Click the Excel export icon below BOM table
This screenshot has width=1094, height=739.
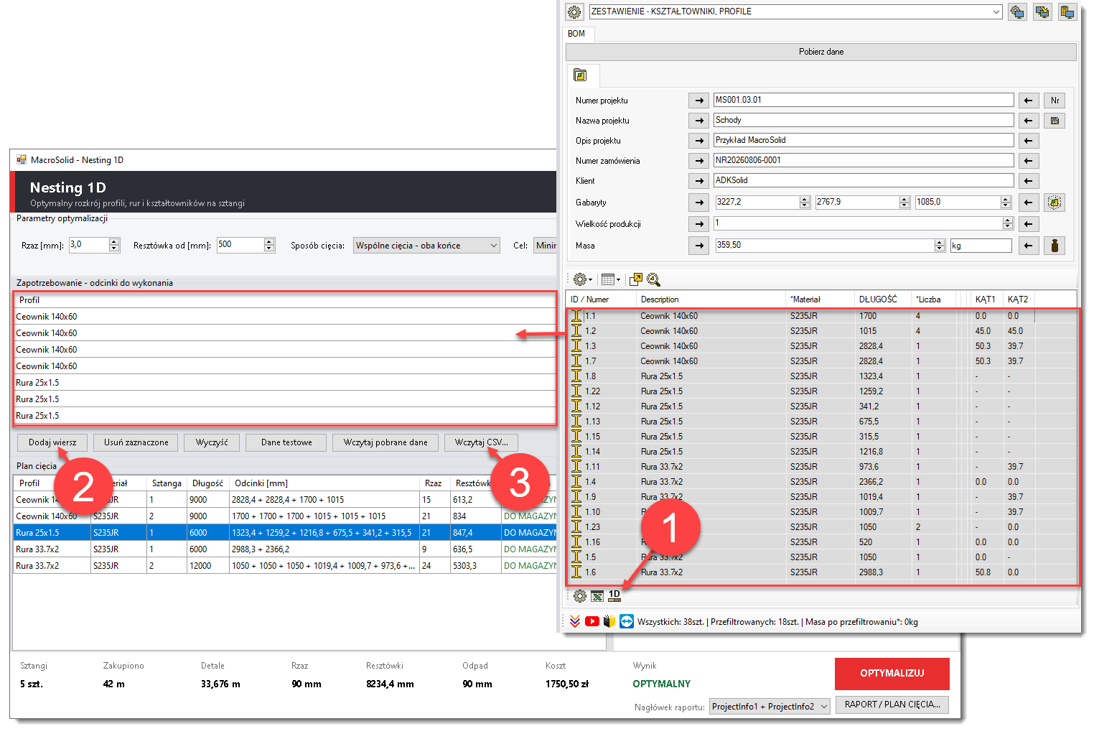(x=597, y=595)
